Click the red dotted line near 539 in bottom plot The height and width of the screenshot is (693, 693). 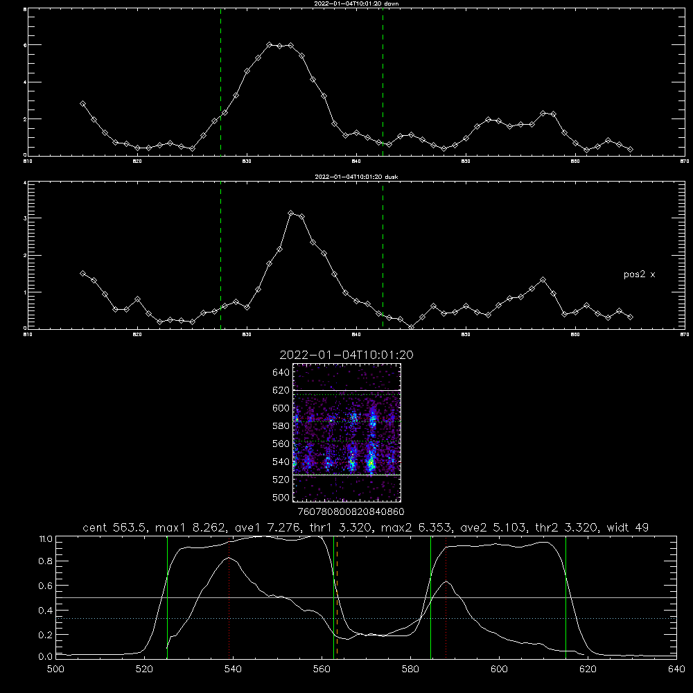coord(229,597)
